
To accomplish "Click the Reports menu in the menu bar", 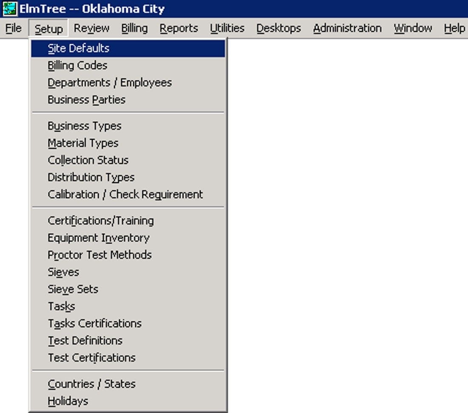I will point(179,28).
